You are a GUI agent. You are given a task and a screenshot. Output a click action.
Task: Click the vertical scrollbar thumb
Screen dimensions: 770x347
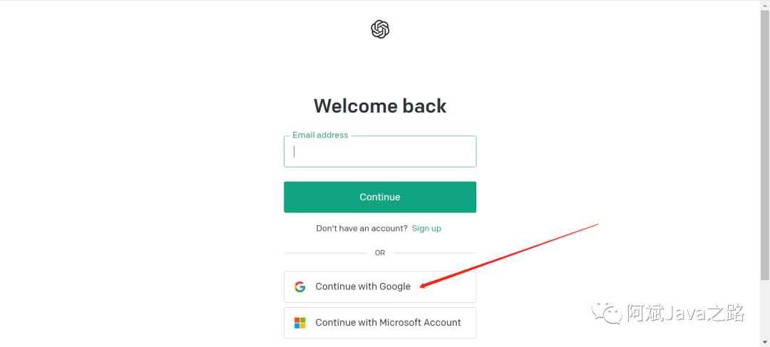point(765,143)
